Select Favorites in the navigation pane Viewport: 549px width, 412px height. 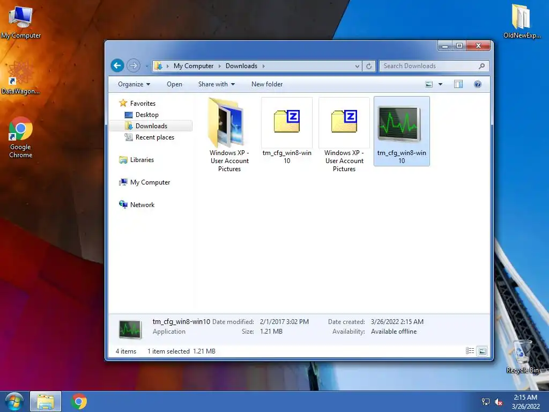click(x=143, y=104)
